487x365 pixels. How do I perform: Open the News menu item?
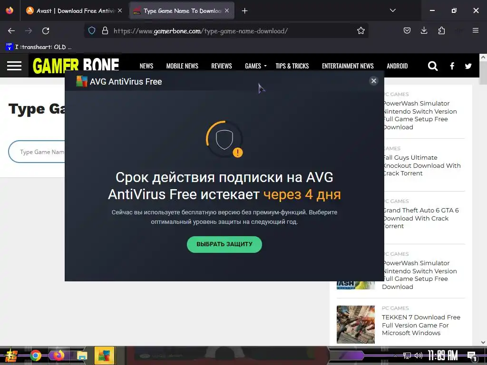click(x=146, y=66)
